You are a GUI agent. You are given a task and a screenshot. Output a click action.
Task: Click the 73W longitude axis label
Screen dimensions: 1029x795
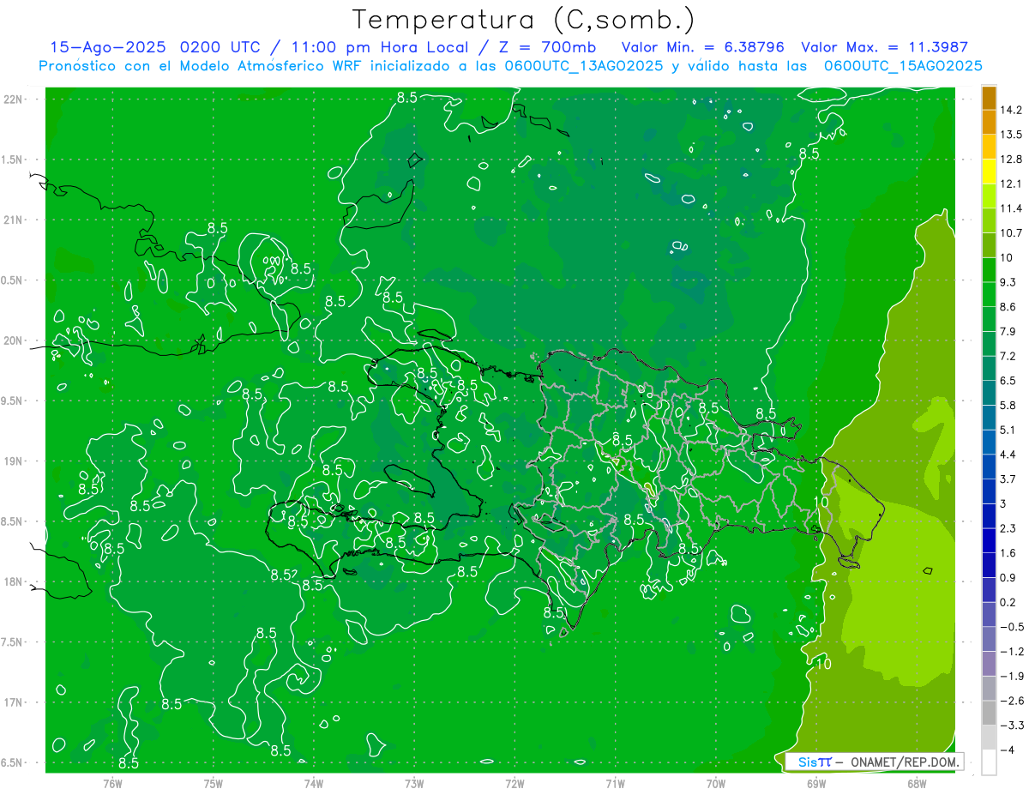414,783
